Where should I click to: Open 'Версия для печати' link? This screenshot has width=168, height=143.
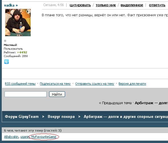point(132,84)
